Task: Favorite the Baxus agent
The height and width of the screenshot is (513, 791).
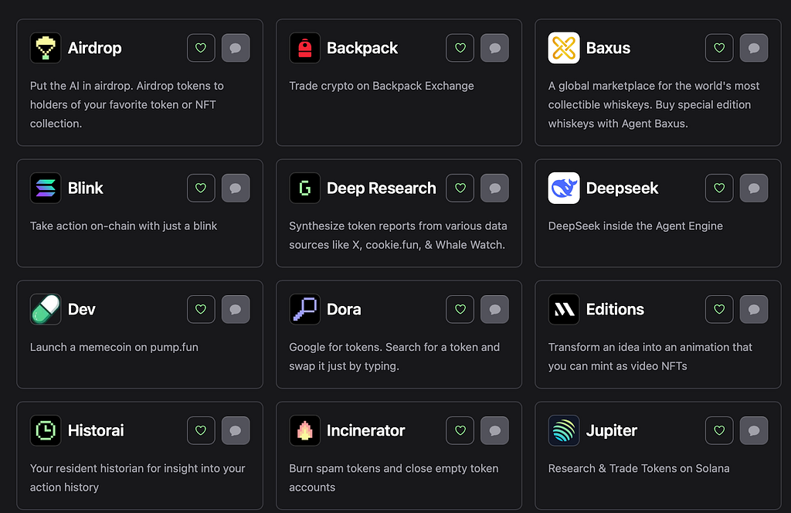Action: point(719,48)
